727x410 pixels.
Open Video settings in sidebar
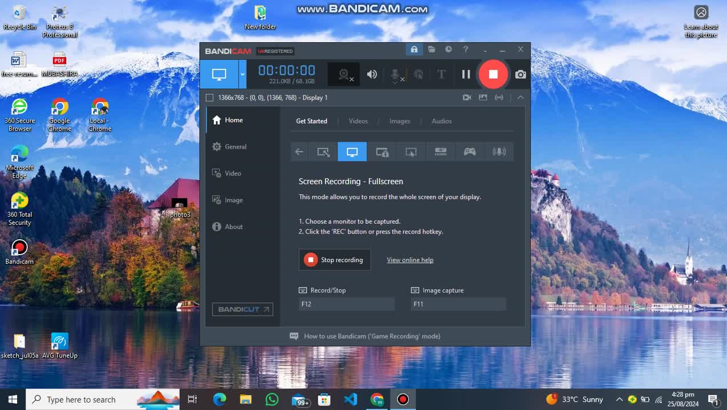pos(243,173)
